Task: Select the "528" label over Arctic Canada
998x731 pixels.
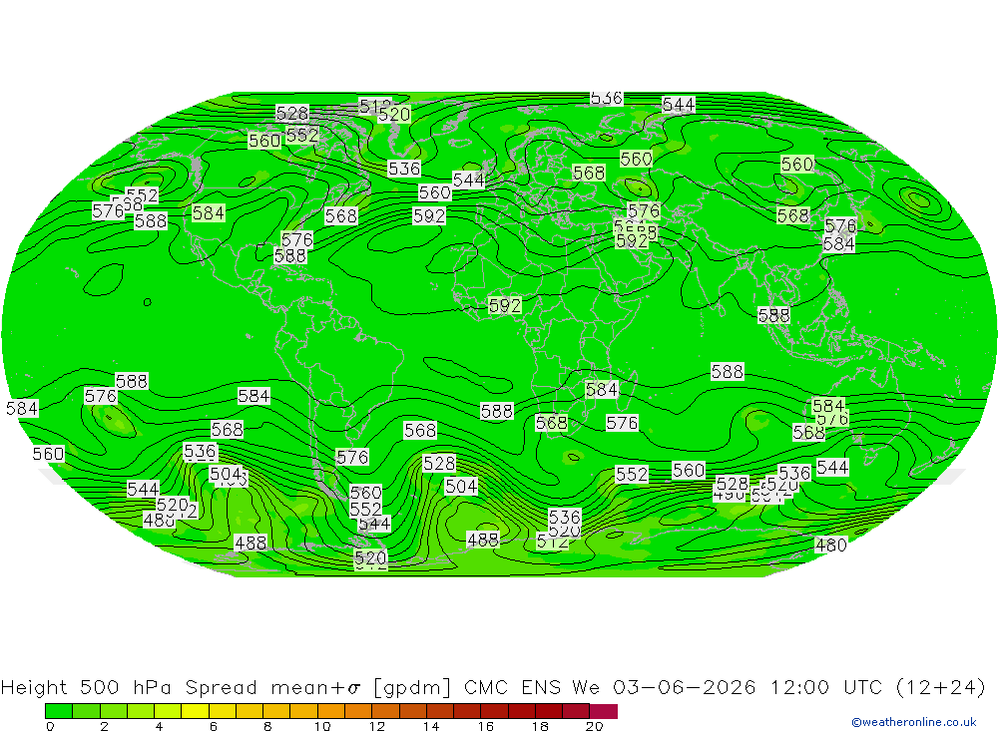Action: (x=292, y=114)
